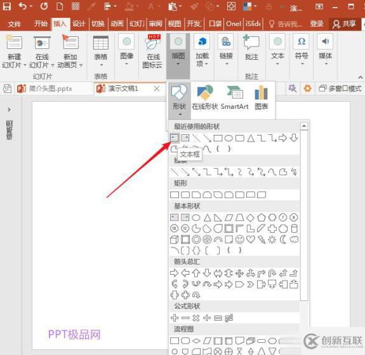Switch to the 切换 ribbon tab

tap(98, 24)
